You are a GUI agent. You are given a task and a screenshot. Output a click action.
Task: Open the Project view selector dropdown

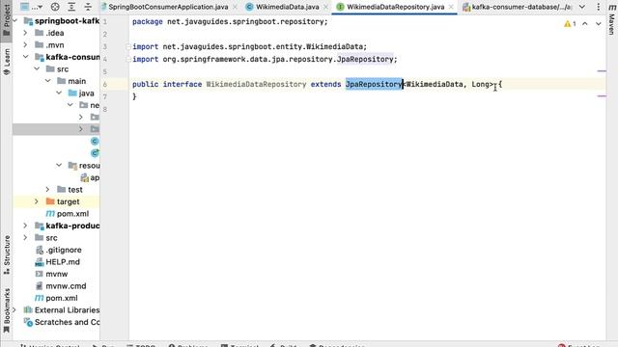(32, 7)
